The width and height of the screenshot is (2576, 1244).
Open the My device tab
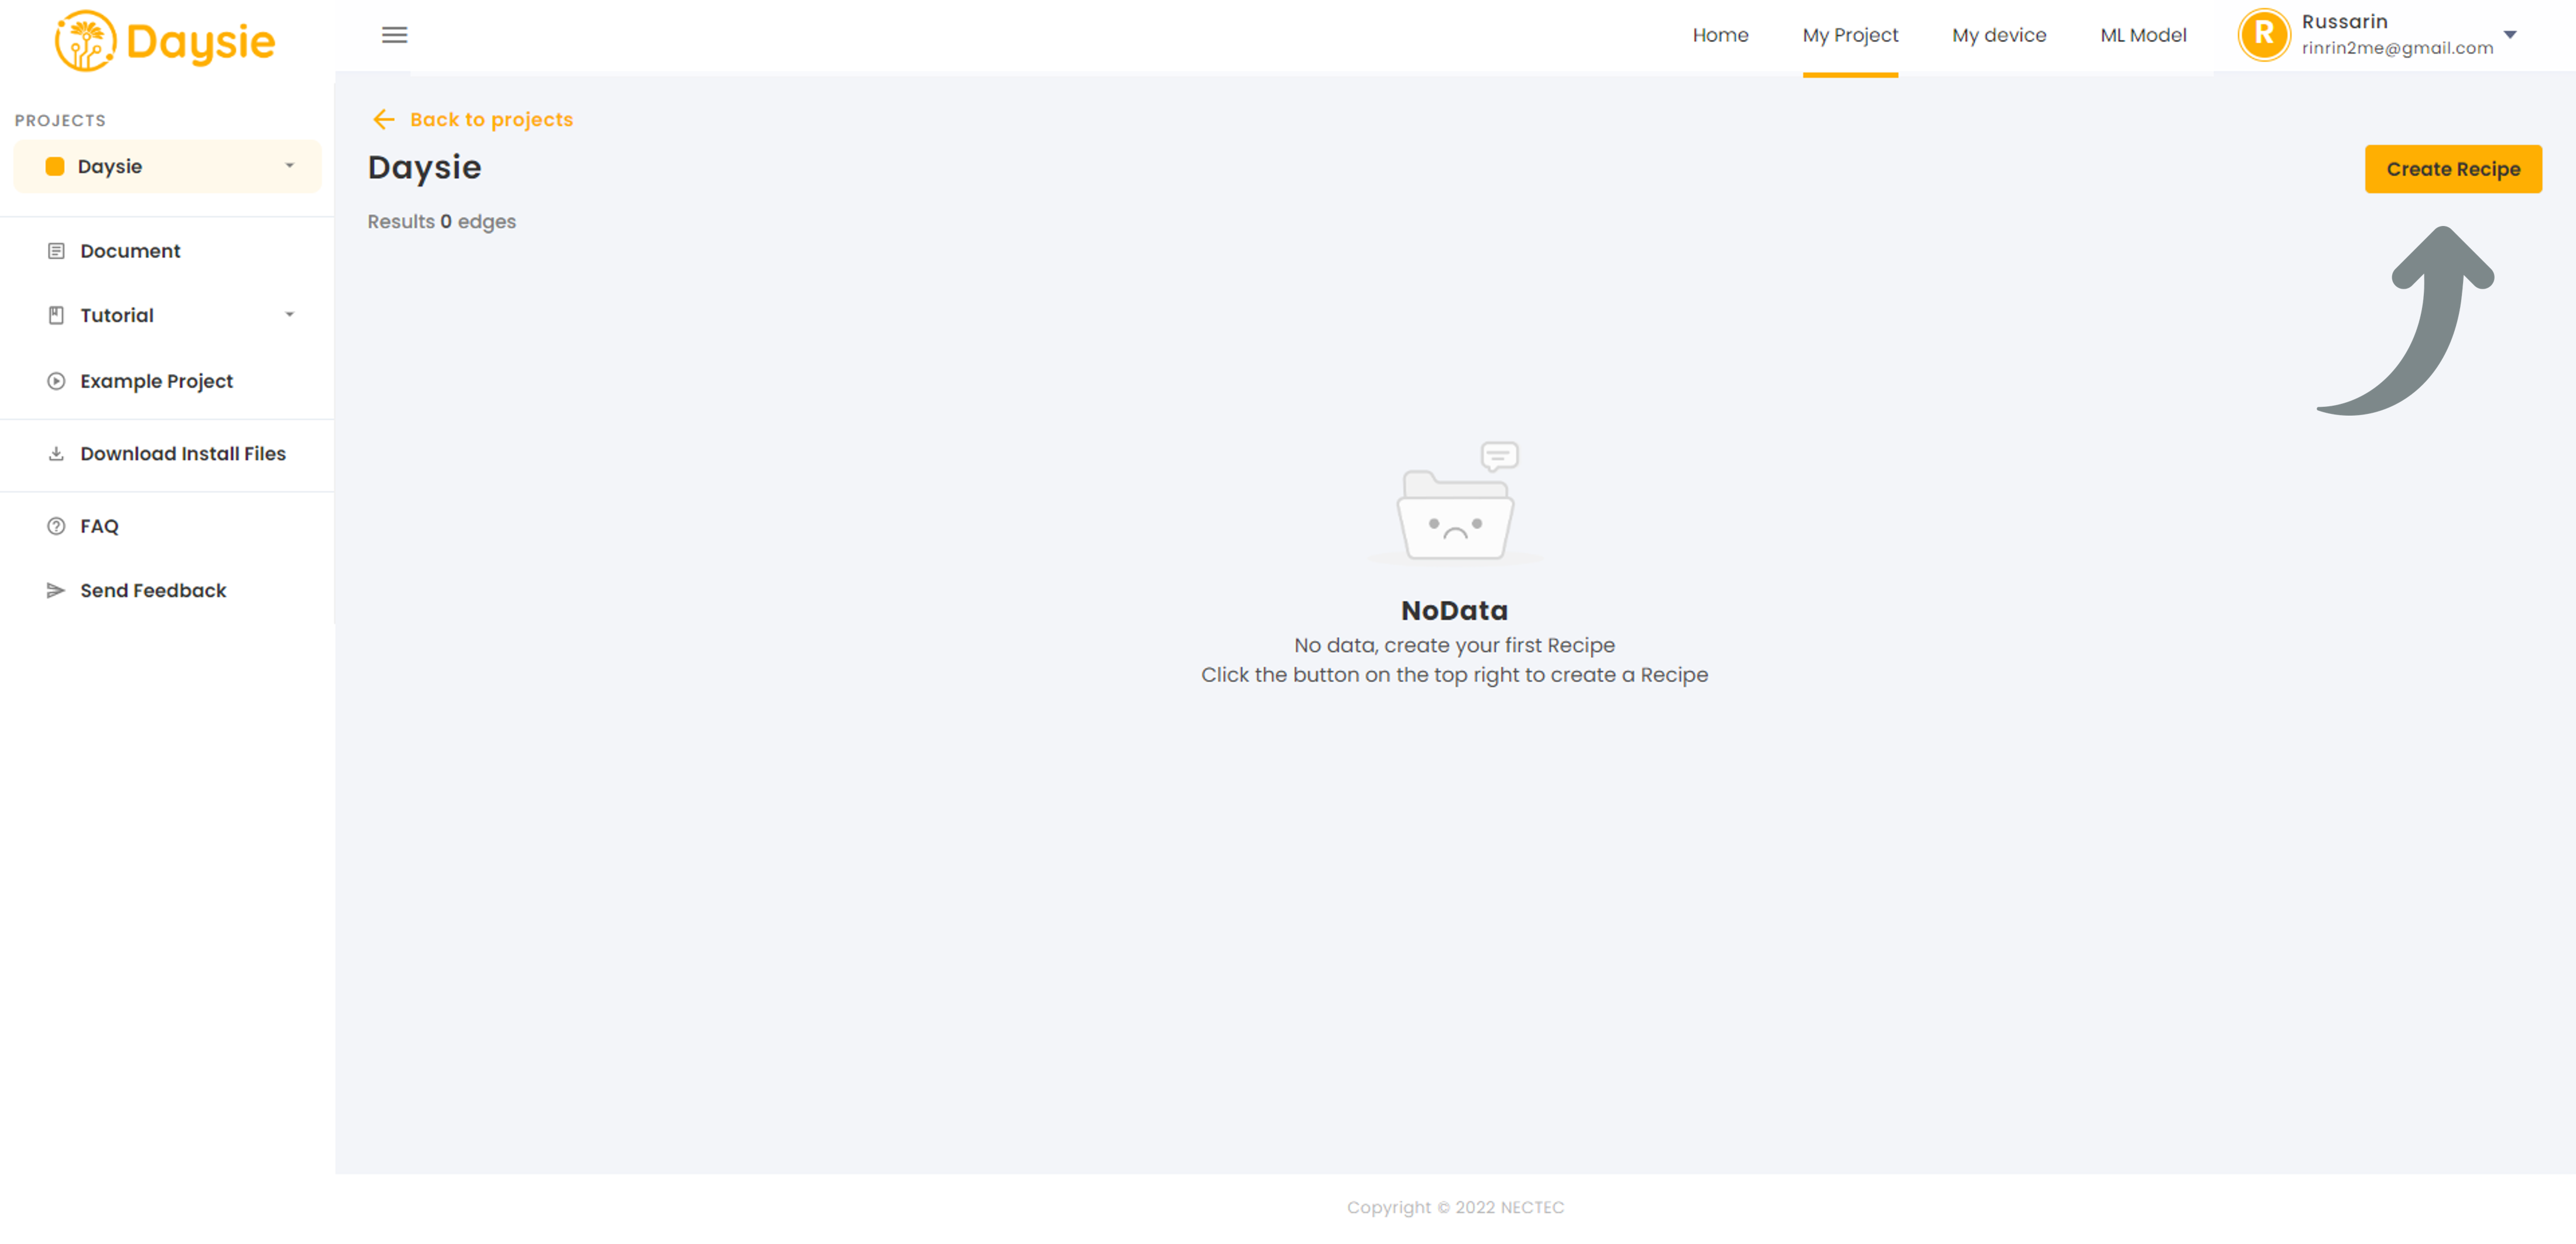click(1999, 35)
